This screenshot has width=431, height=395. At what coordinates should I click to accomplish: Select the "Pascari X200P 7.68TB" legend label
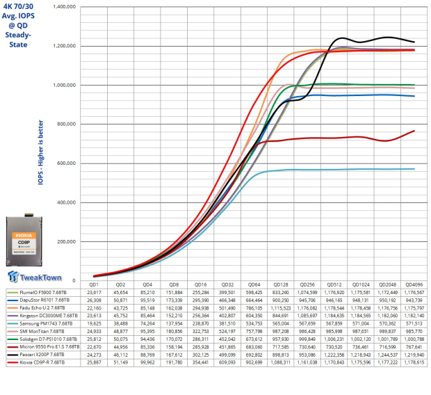42,355
